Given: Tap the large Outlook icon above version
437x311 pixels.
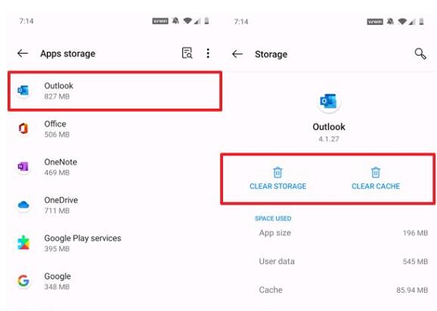Looking at the screenshot, I should tap(329, 101).
